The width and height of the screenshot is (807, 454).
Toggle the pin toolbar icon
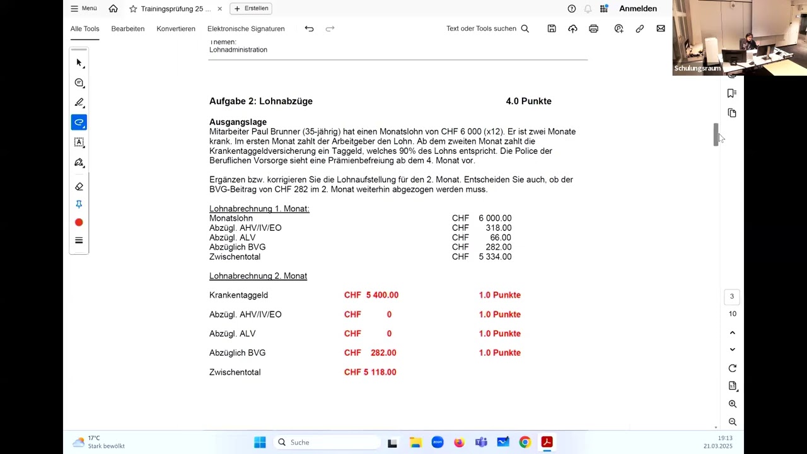pos(79,204)
